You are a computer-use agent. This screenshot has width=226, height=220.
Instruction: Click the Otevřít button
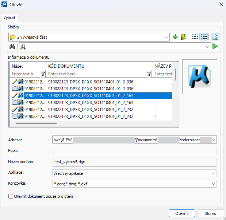182,213
